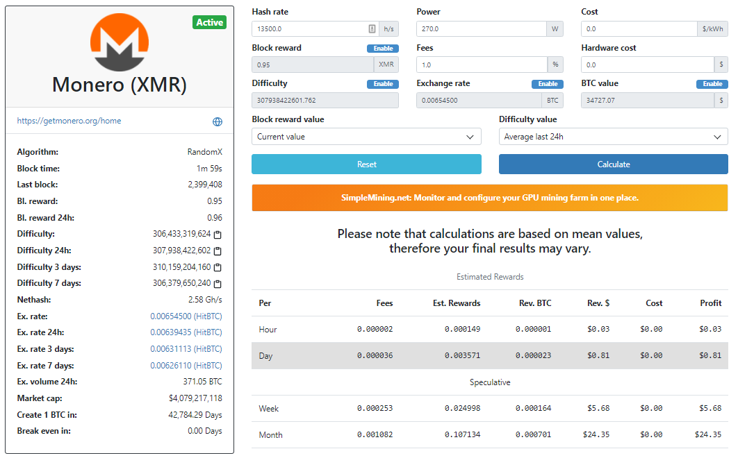The height and width of the screenshot is (458, 738).
Task: Click the BTC value input field
Action: [648, 100]
